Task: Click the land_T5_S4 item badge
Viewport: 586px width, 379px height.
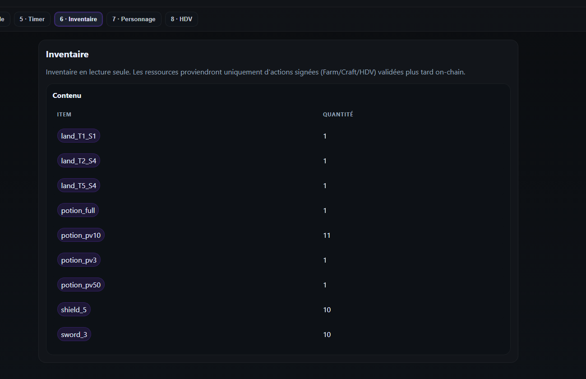Action: (78, 185)
